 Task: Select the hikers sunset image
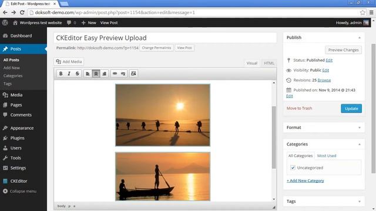click(x=163, y=115)
